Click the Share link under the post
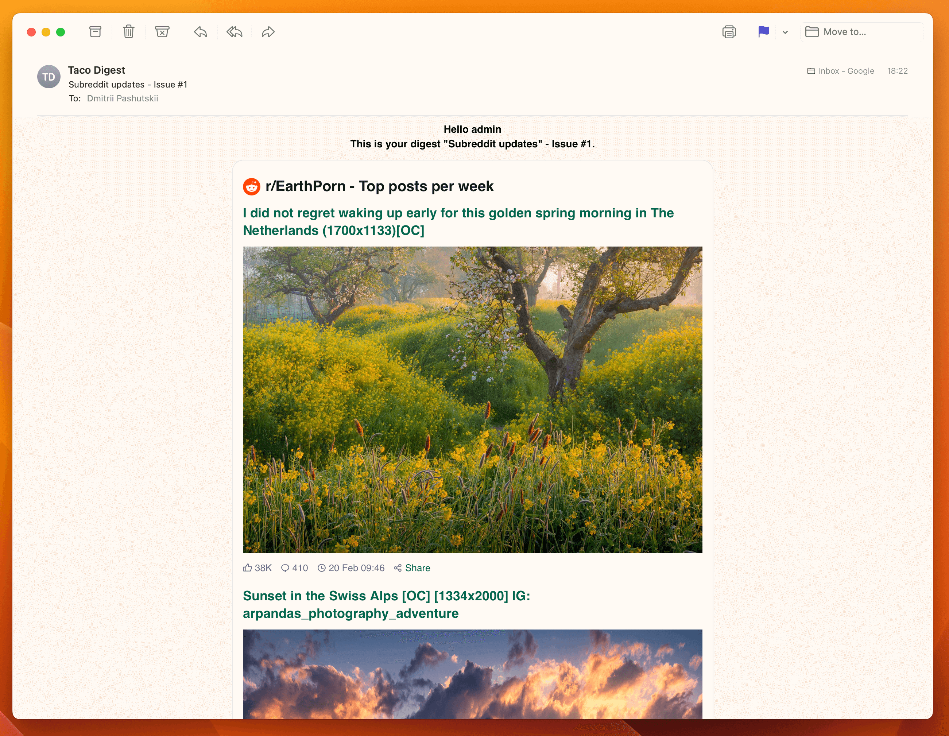 (x=418, y=568)
